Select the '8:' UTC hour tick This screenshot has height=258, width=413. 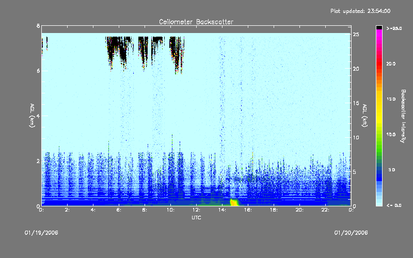(145, 210)
